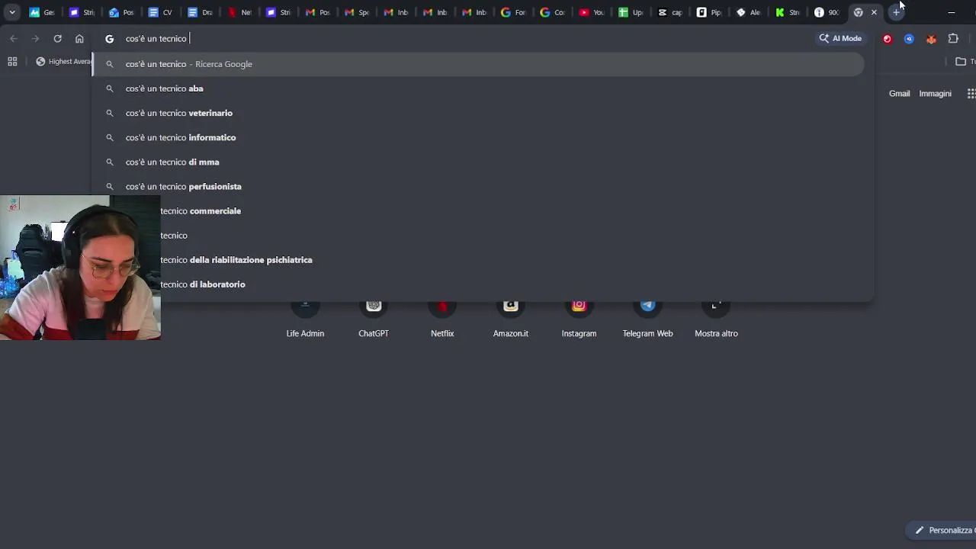Open the Telegram Web shortcut
The width and height of the screenshot is (976, 549).
pos(647,319)
